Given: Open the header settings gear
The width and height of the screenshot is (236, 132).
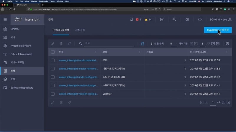Looking at the screenshot, I should 187,19.
